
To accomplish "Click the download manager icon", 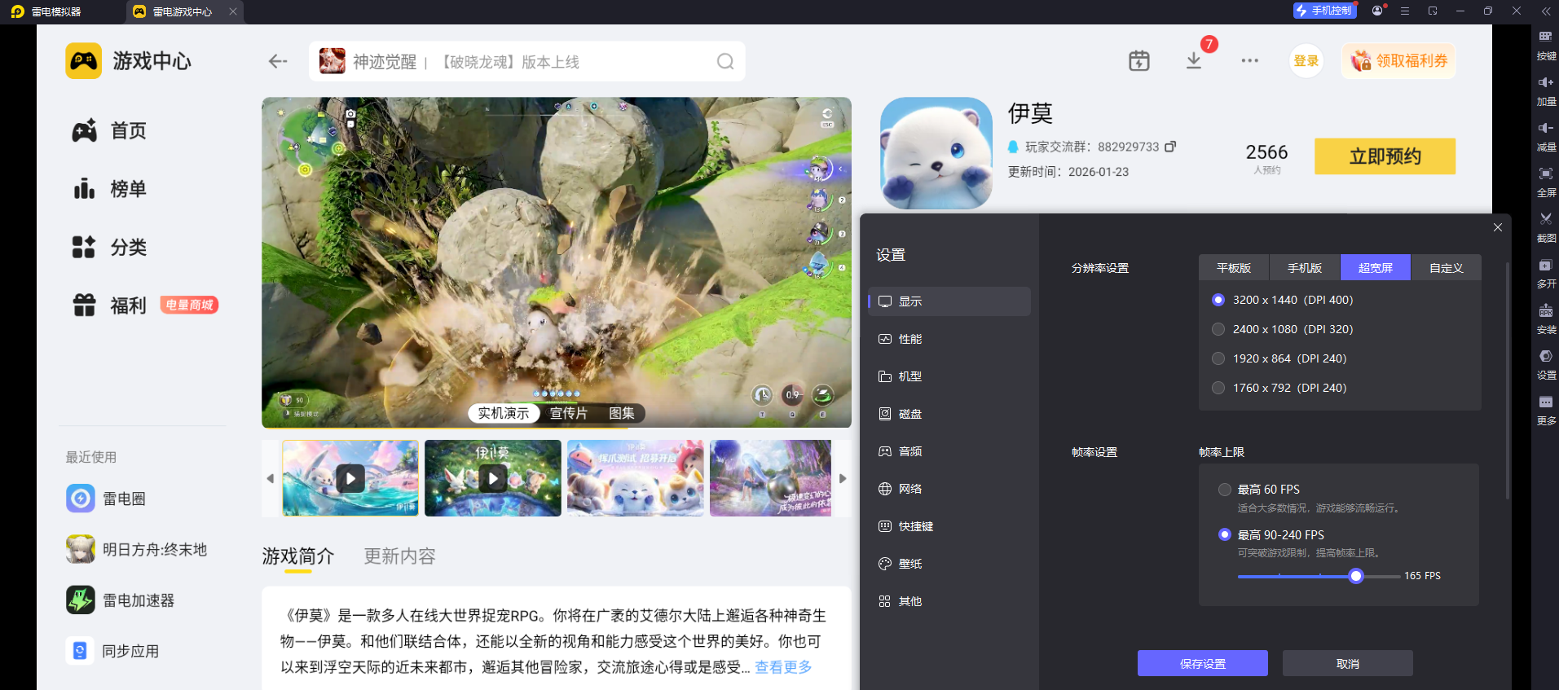I will pyautogui.click(x=1193, y=61).
